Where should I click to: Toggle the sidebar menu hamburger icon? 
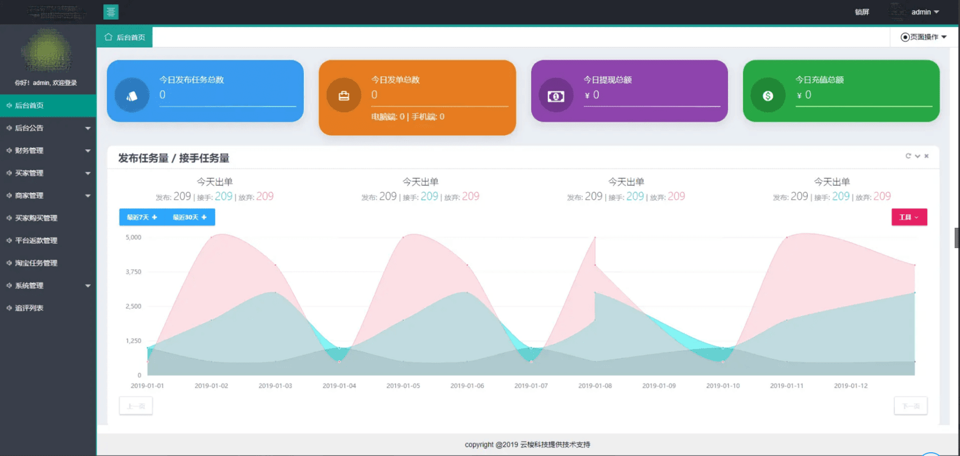pos(111,12)
